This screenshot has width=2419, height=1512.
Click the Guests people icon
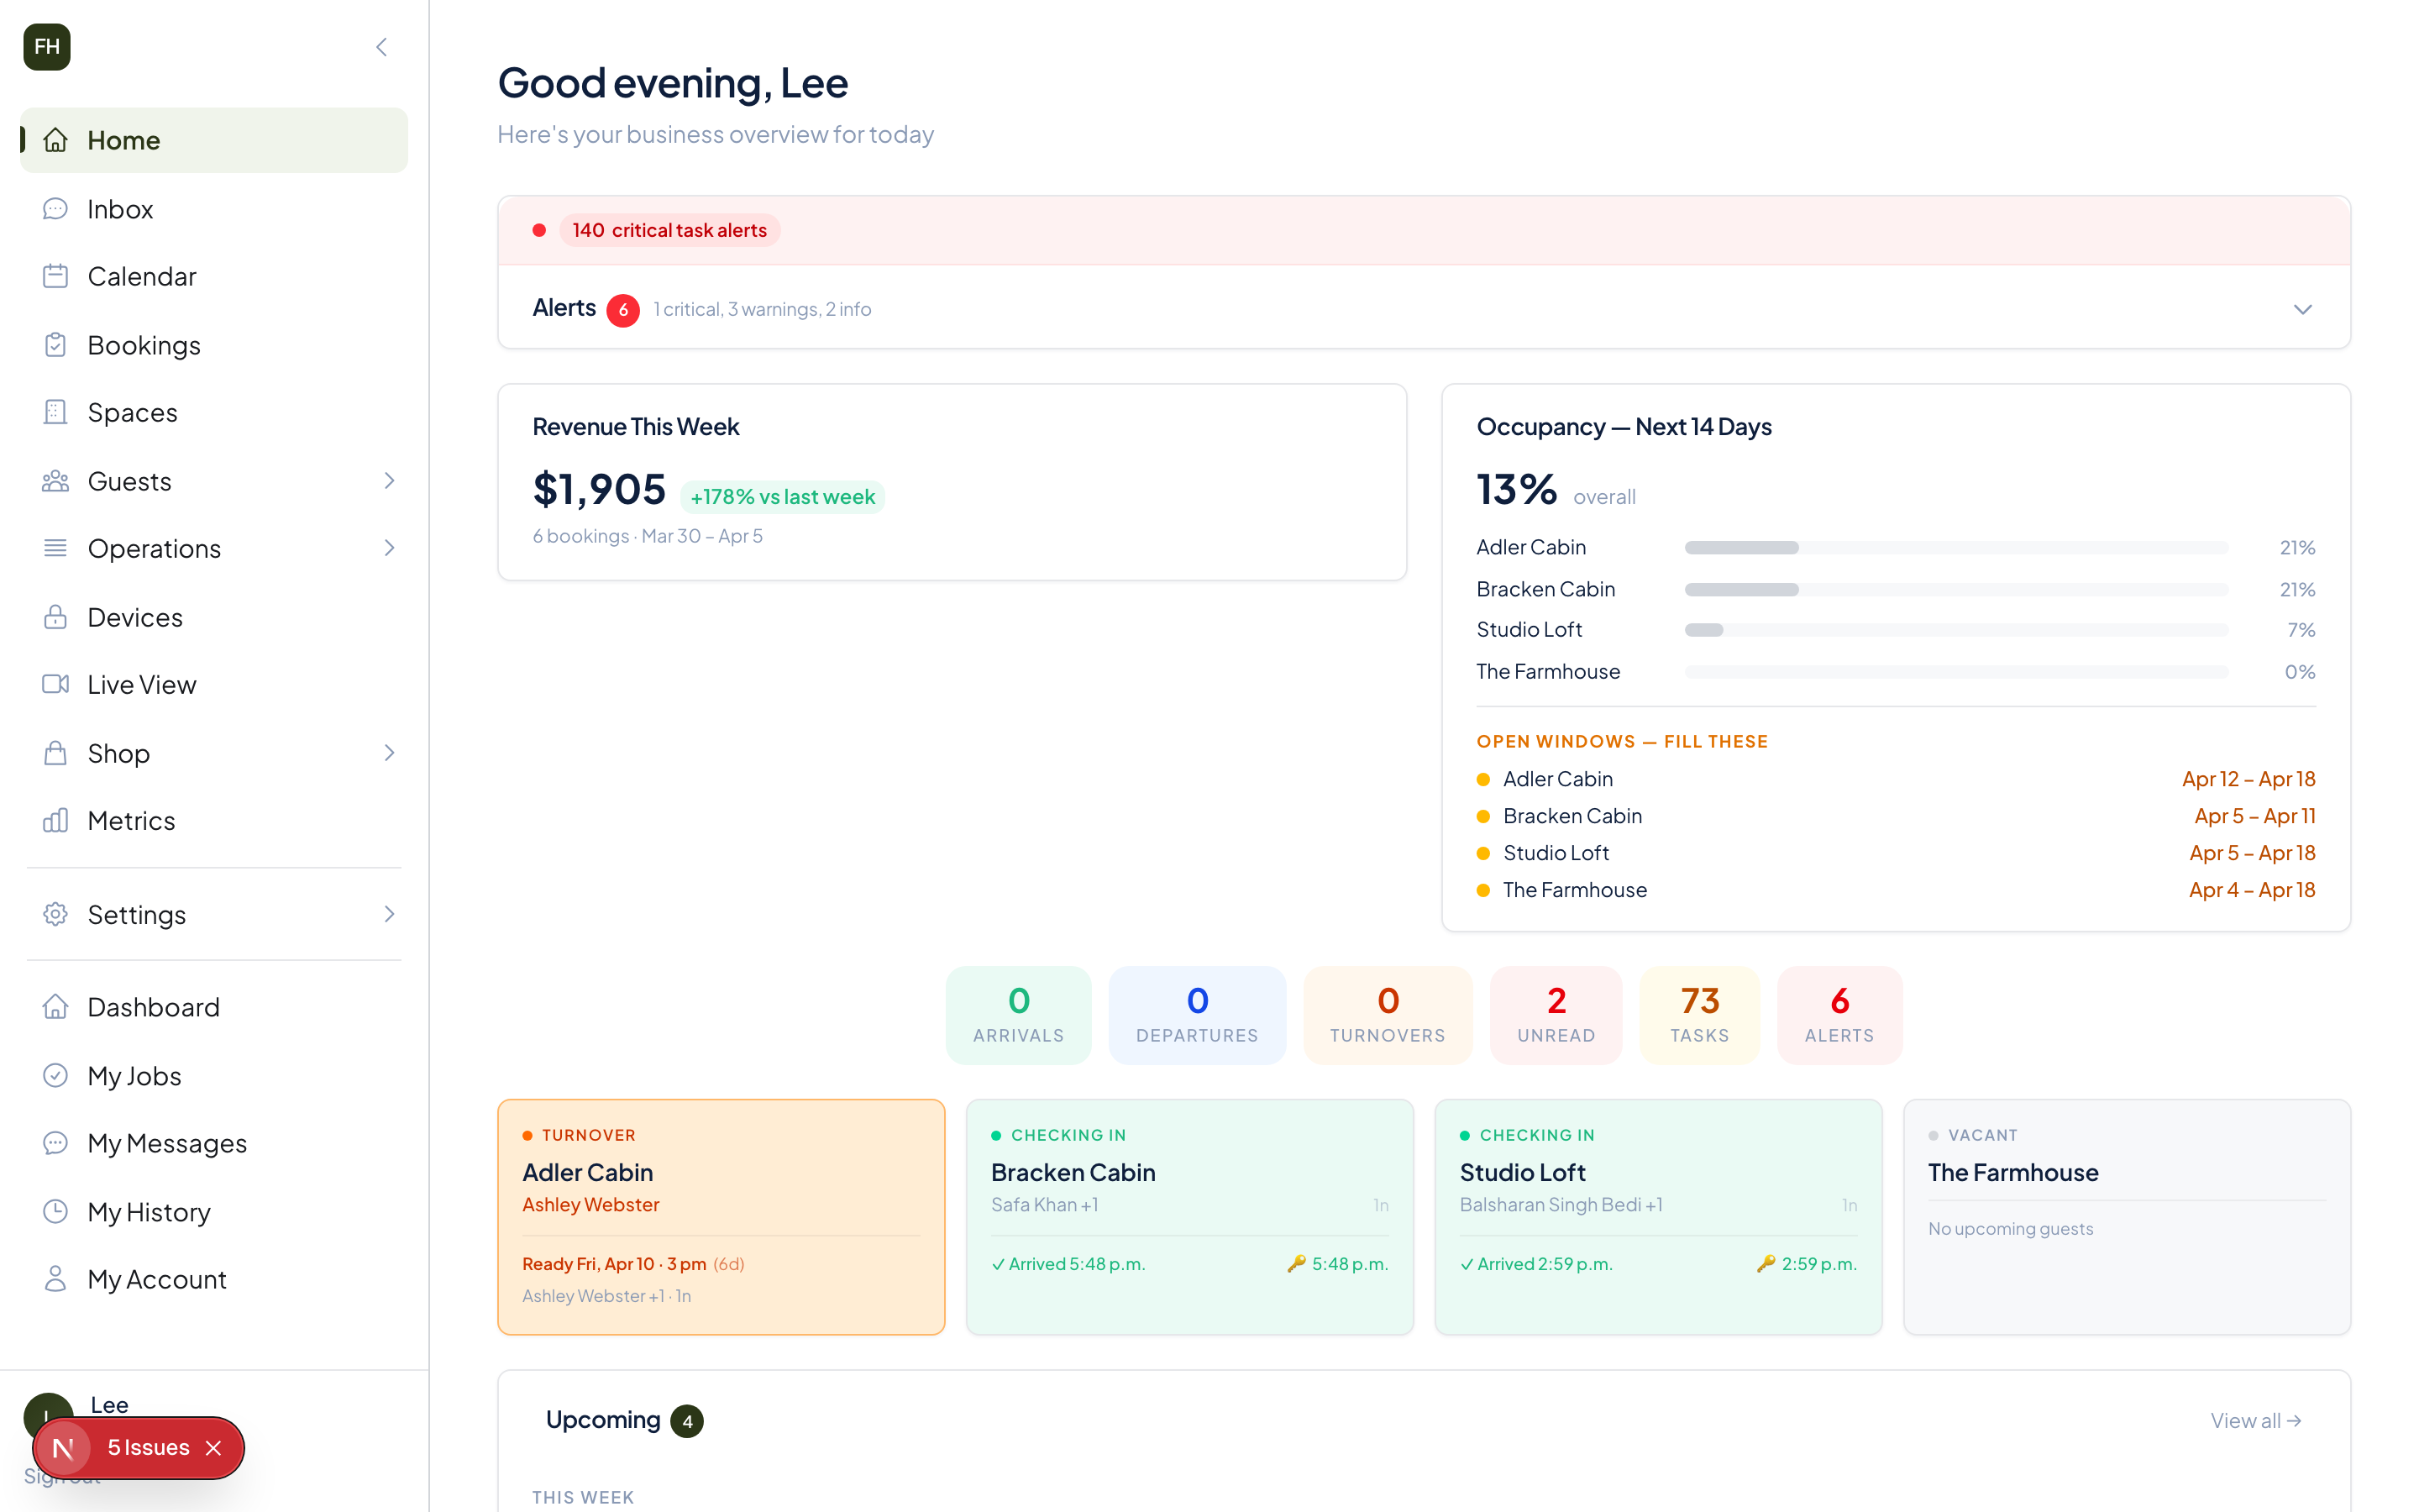tap(56, 481)
